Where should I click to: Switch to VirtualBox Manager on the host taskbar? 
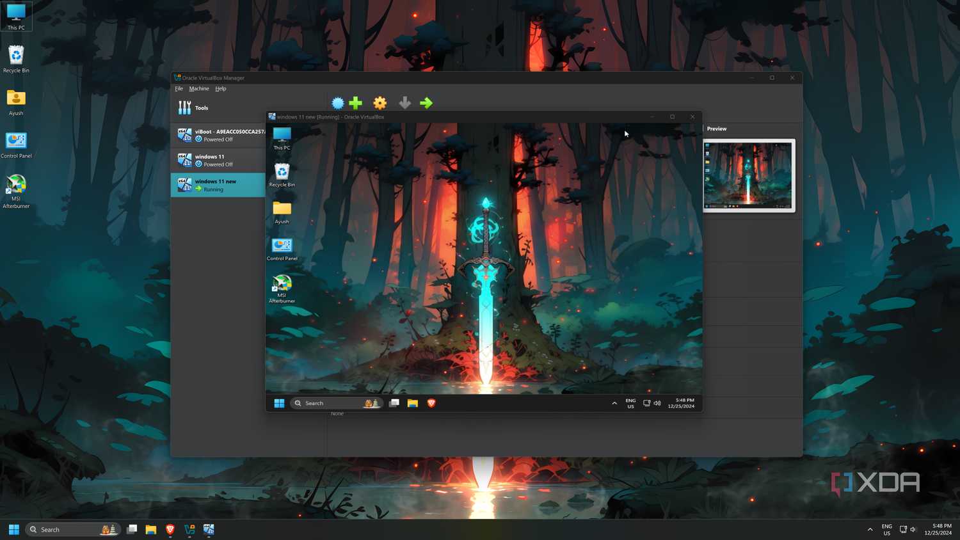point(189,529)
